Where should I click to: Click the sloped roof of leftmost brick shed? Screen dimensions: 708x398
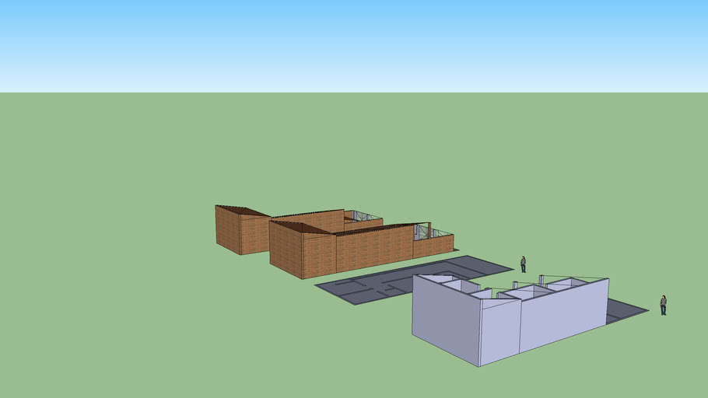click(241, 211)
